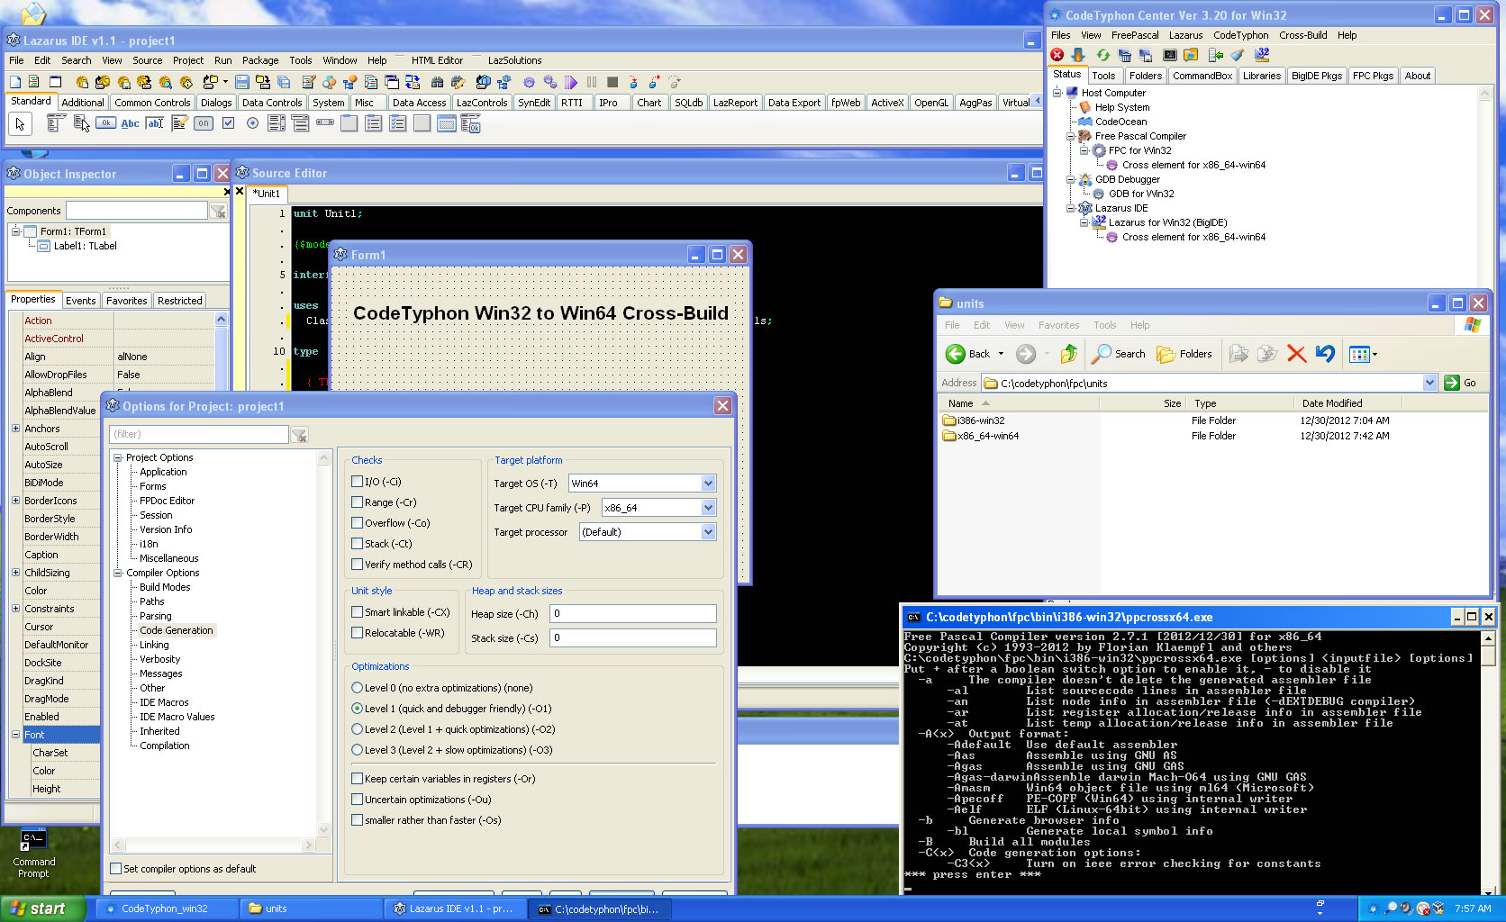This screenshot has height=922, width=1506.
Task: Click the Folders button in units explorer
Action: 1184,354
